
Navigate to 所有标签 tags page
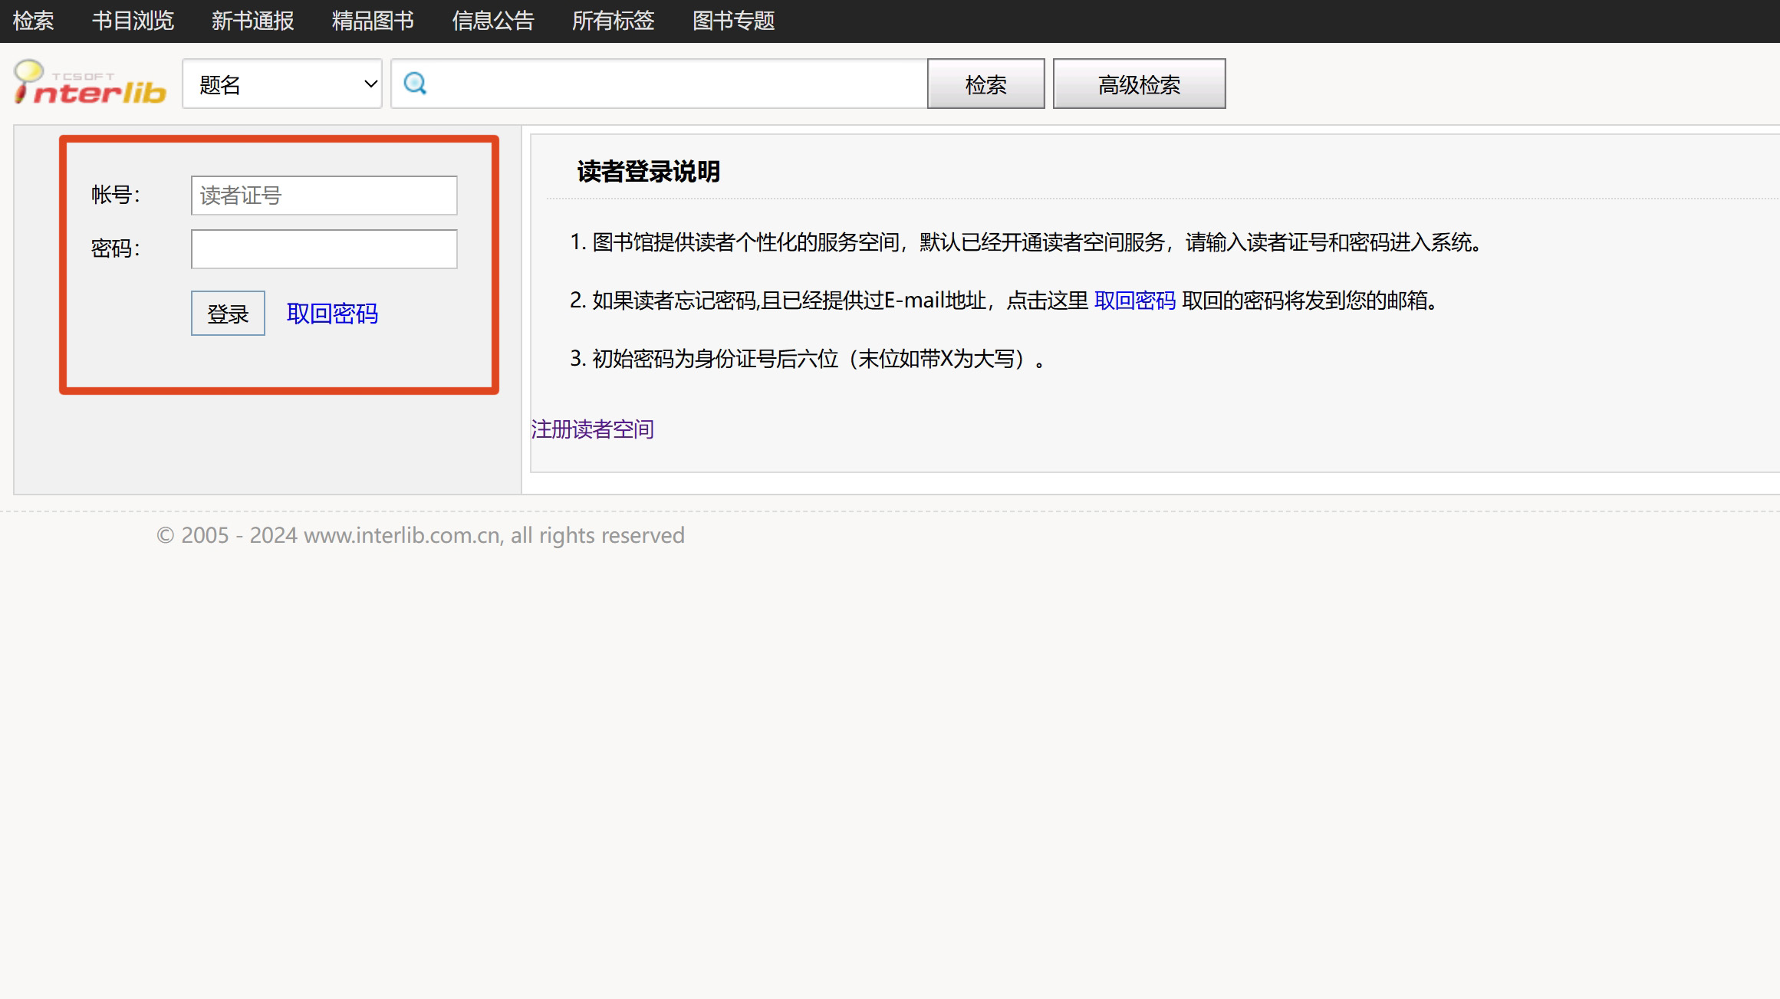pos(613,21)
